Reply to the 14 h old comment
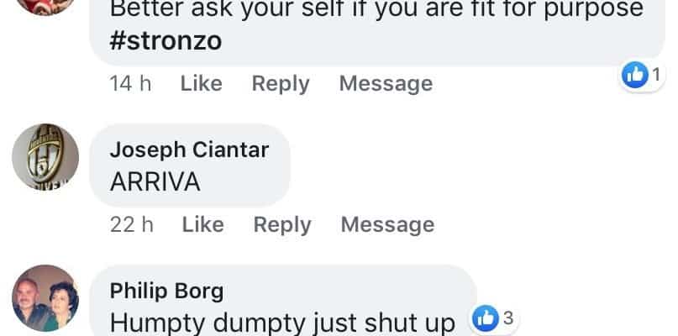 tap(281, 84)
